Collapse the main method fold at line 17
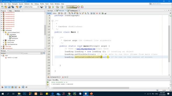Viewport: 172px width, 96px height. (x=52, y=46)
